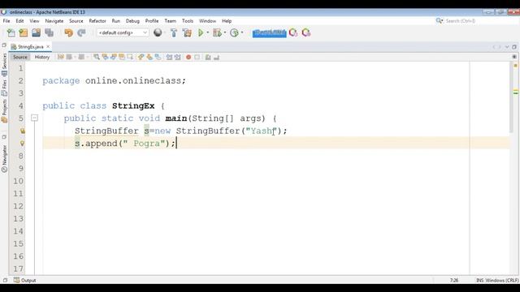Open the Tools menu

click(x=188, y=21)
